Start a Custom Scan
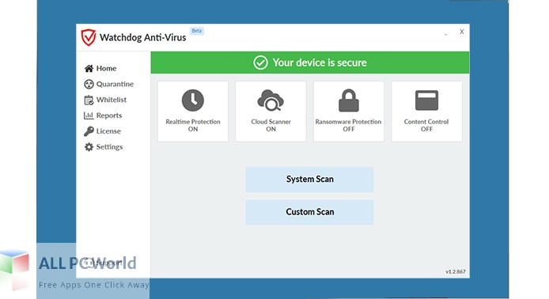The width and height of the screenshot is (549, 299). (309, 212)
